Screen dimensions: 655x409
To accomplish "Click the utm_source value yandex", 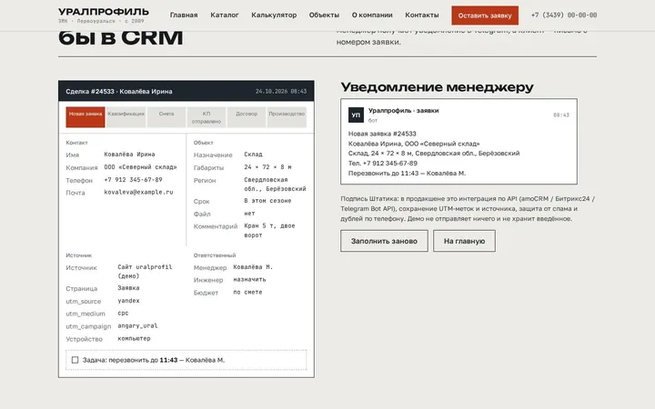I will coord(128,301).
